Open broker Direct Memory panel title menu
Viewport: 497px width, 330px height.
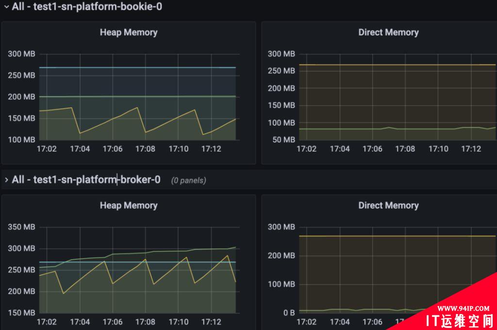[388, 205]
